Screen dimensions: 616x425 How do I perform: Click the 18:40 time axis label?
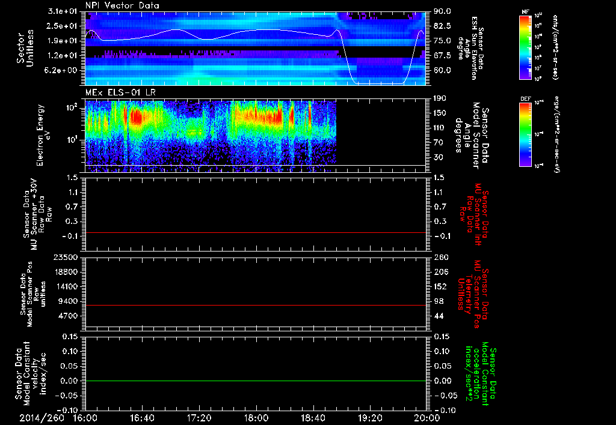313,417
